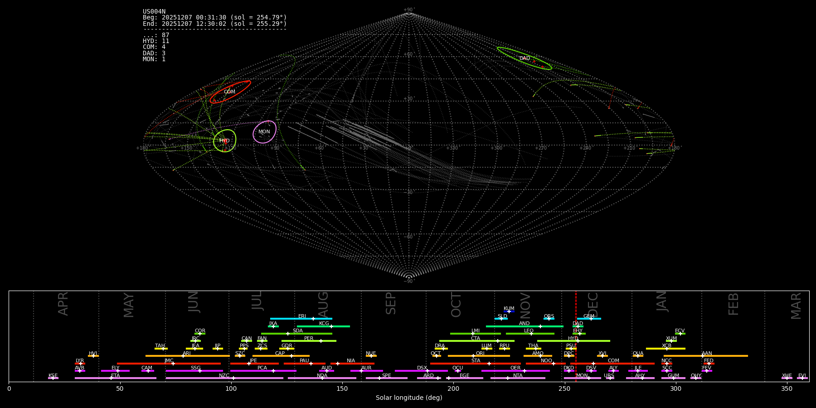
Task: Select the yellow-green HYD radiant circle on sky map
Action: [225, 141]
